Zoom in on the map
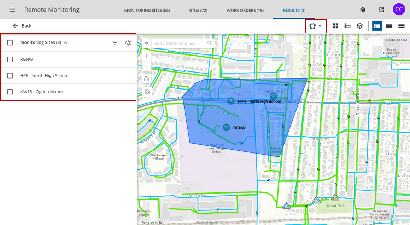410x225 pixels. [x=146, y=56]
